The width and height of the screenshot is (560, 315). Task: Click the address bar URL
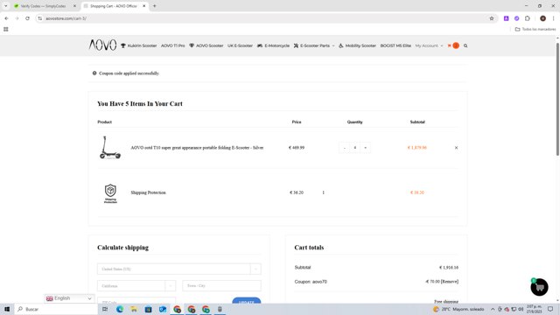click(66, 18)
